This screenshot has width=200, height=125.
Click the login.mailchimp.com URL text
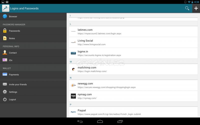[92, 71]
